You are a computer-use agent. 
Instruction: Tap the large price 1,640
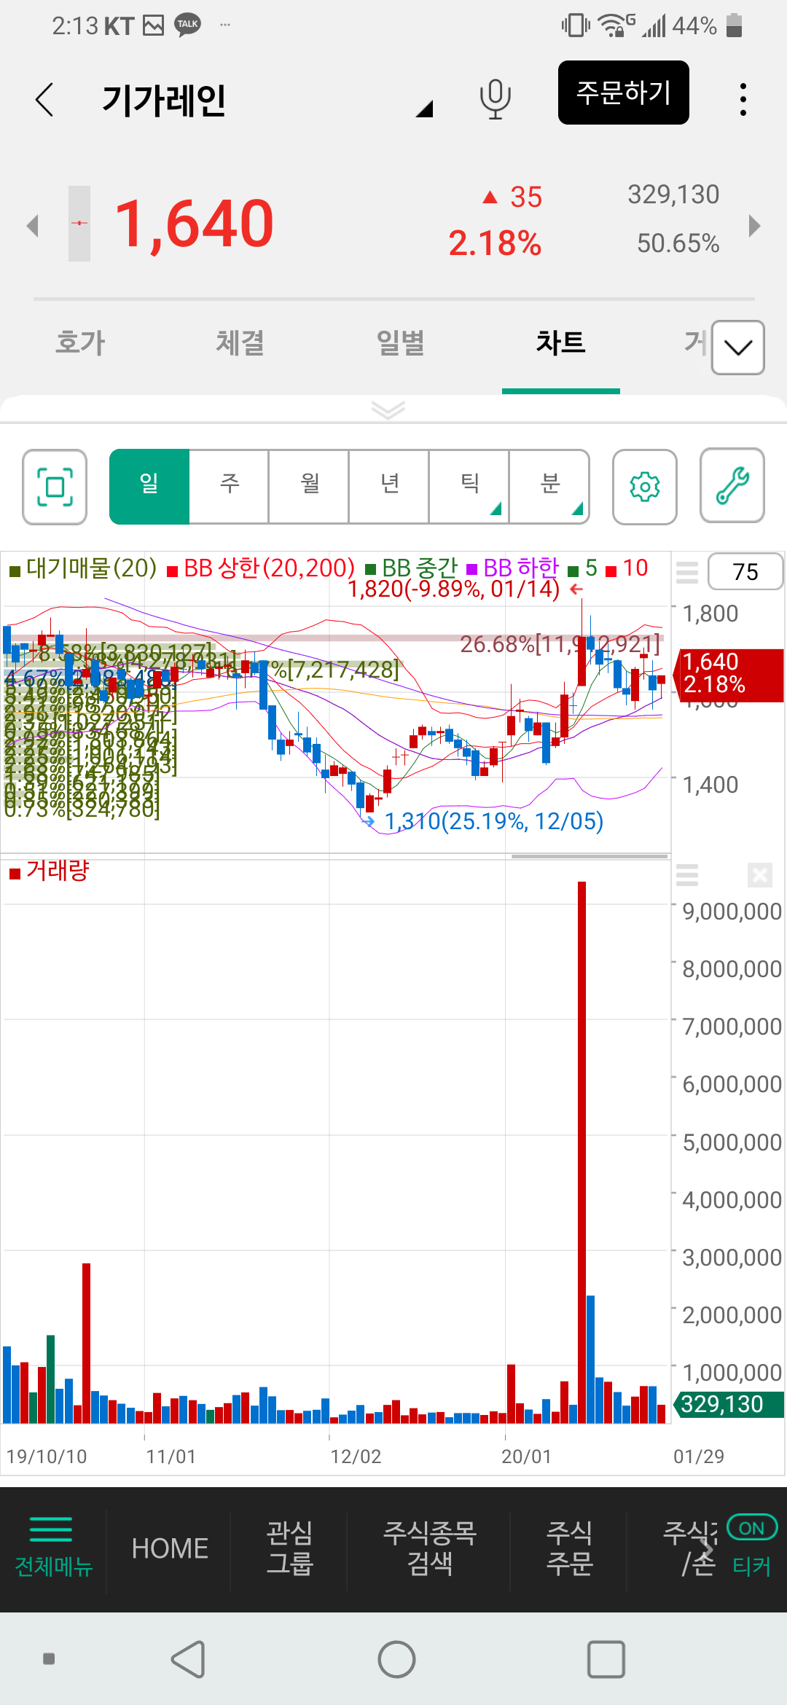pos(195,224)
